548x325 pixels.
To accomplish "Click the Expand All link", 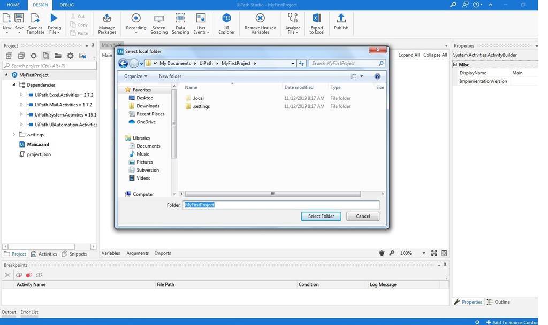I will tap(408, 55).
